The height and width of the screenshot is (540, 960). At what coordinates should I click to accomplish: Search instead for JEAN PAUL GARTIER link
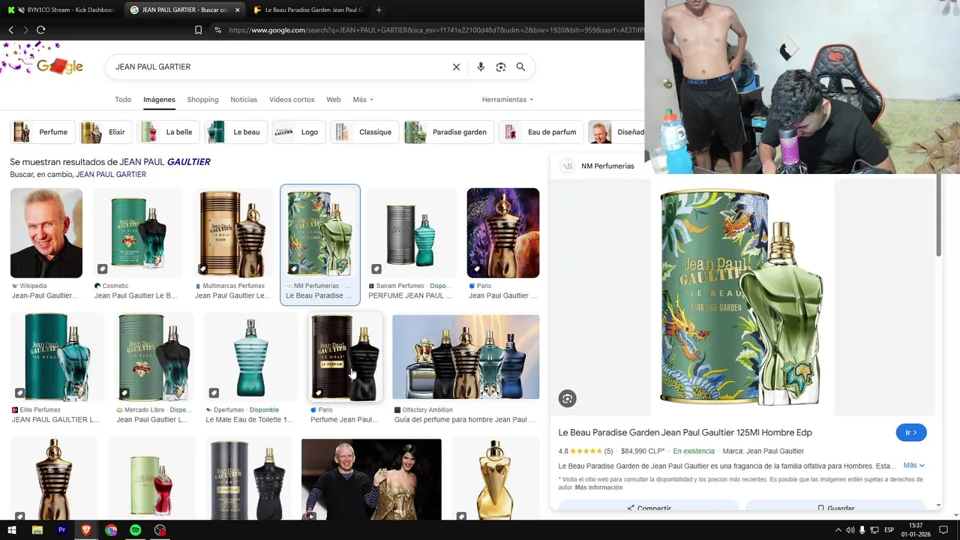(111, 175)
